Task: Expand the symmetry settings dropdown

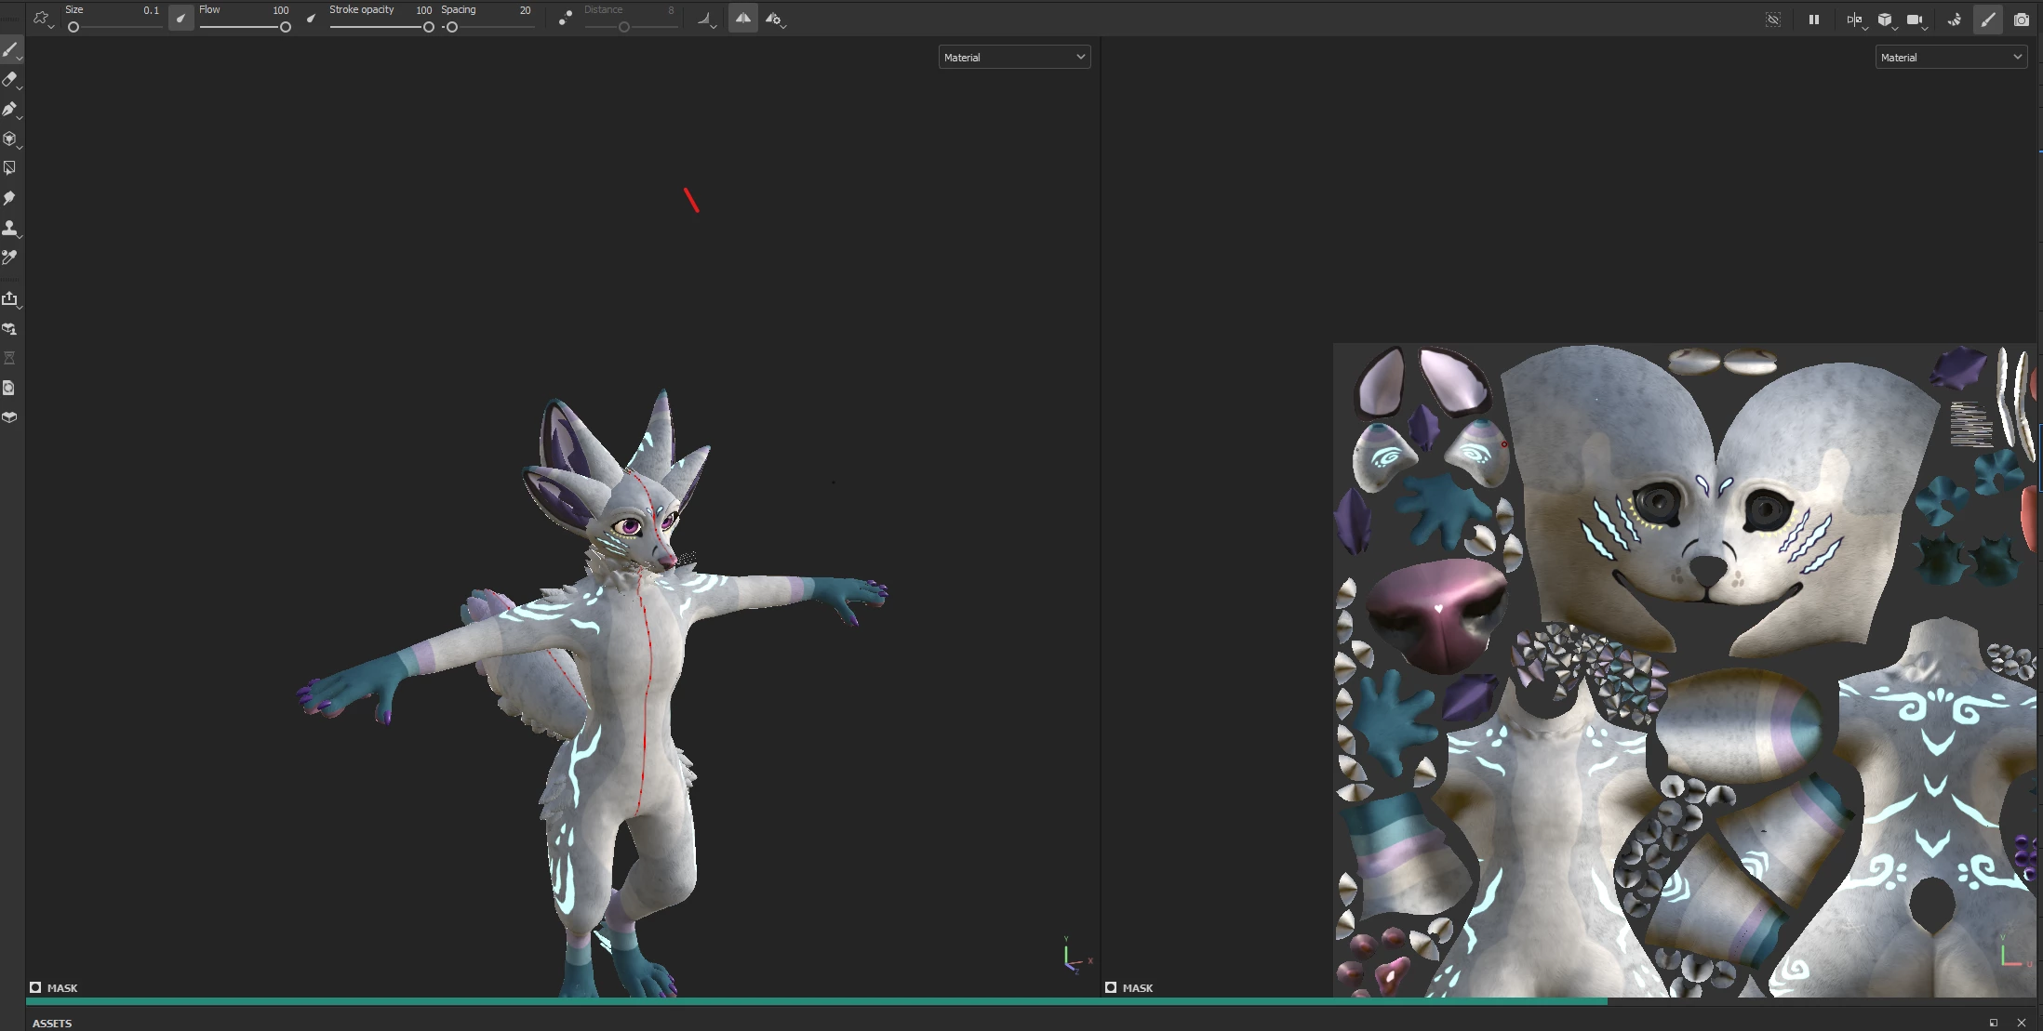Action: click(774, 20)
